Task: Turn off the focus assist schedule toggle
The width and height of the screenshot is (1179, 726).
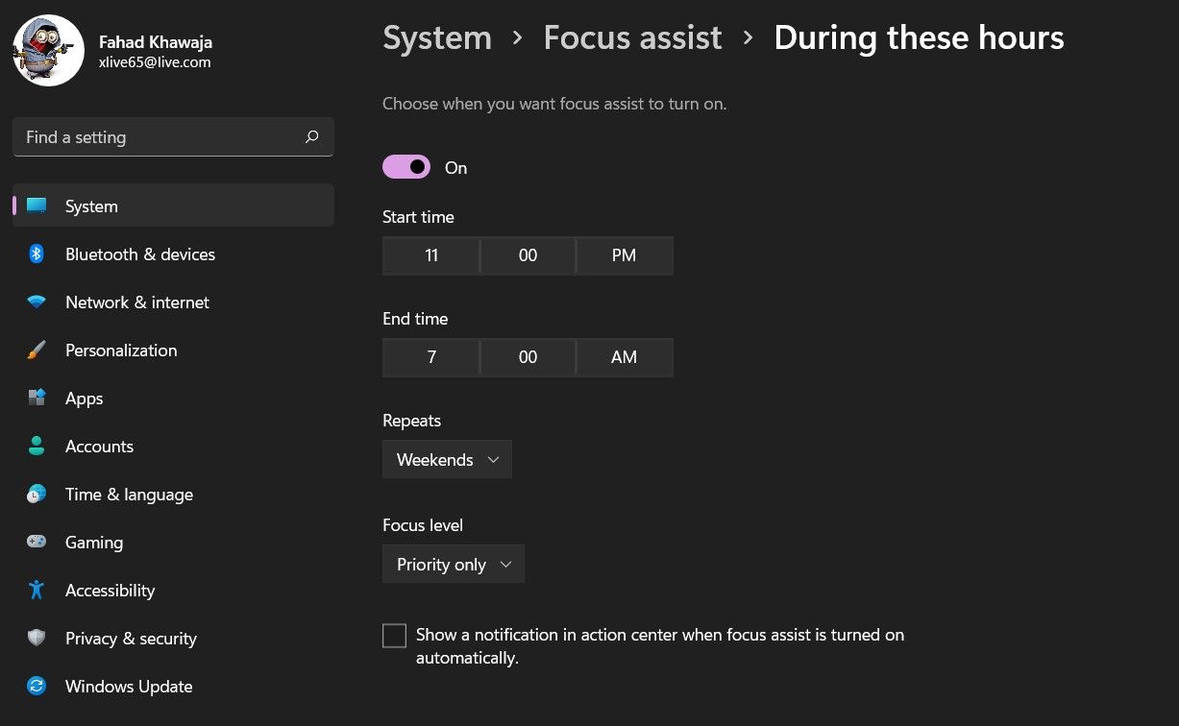Action: (x=406, y=167)
